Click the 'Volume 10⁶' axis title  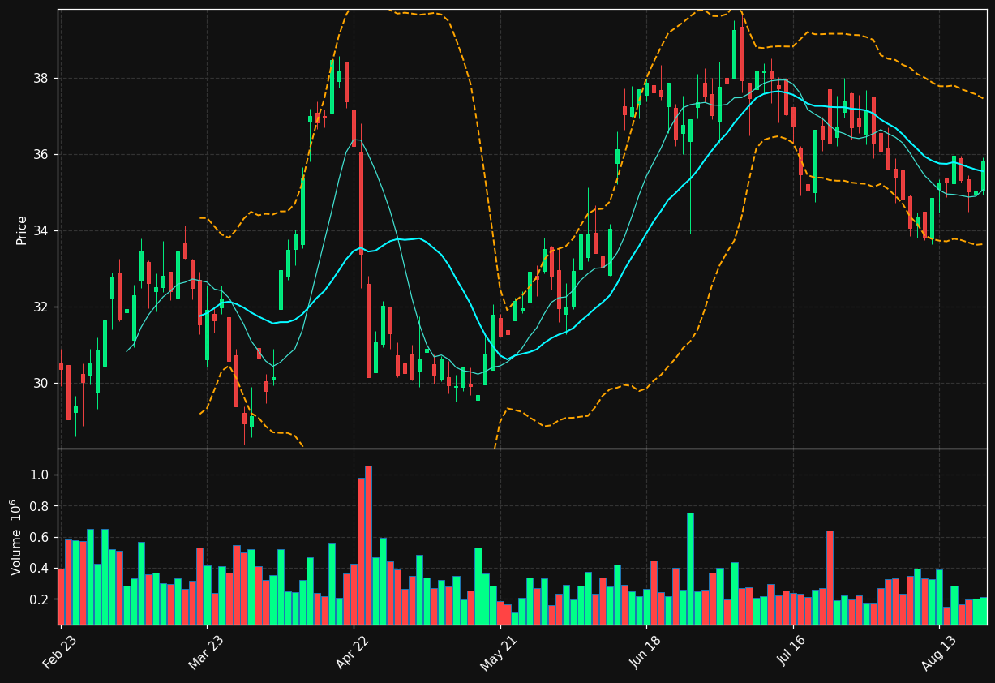pyautogui.click(x=16, y=537)
